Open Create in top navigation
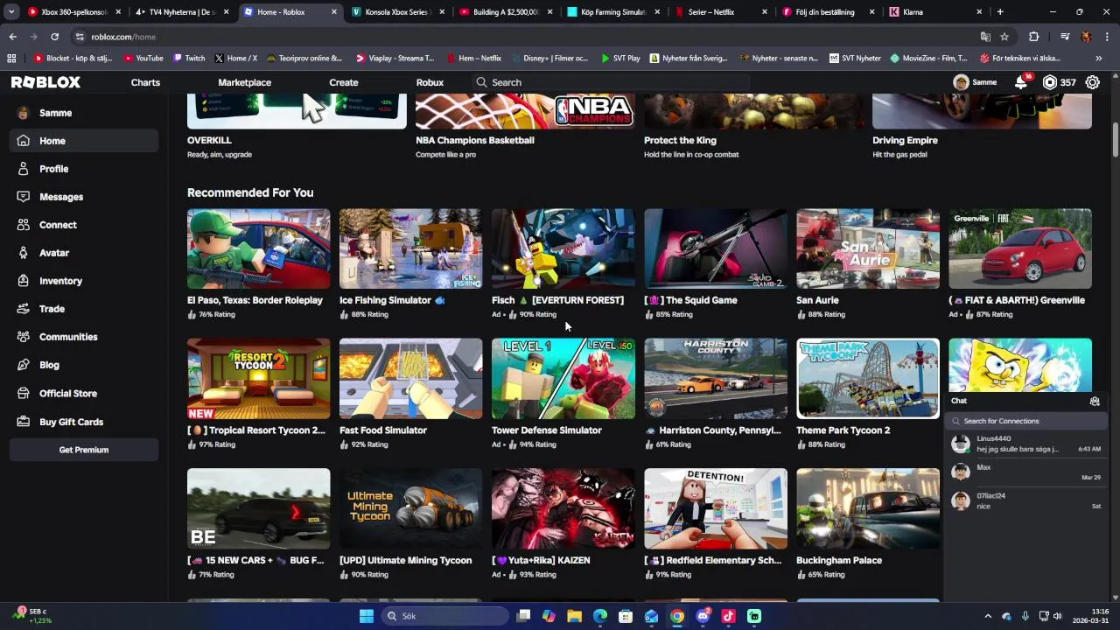 coord(344,82)
